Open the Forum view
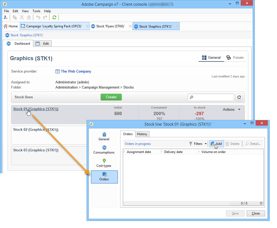277x228 pixels. [235, 57]
